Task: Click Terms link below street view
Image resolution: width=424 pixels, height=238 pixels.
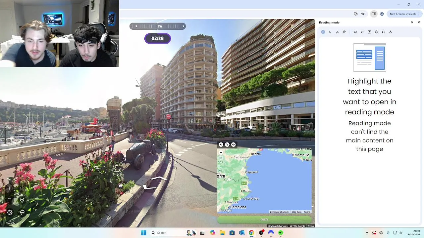Action: pos(310,226)
